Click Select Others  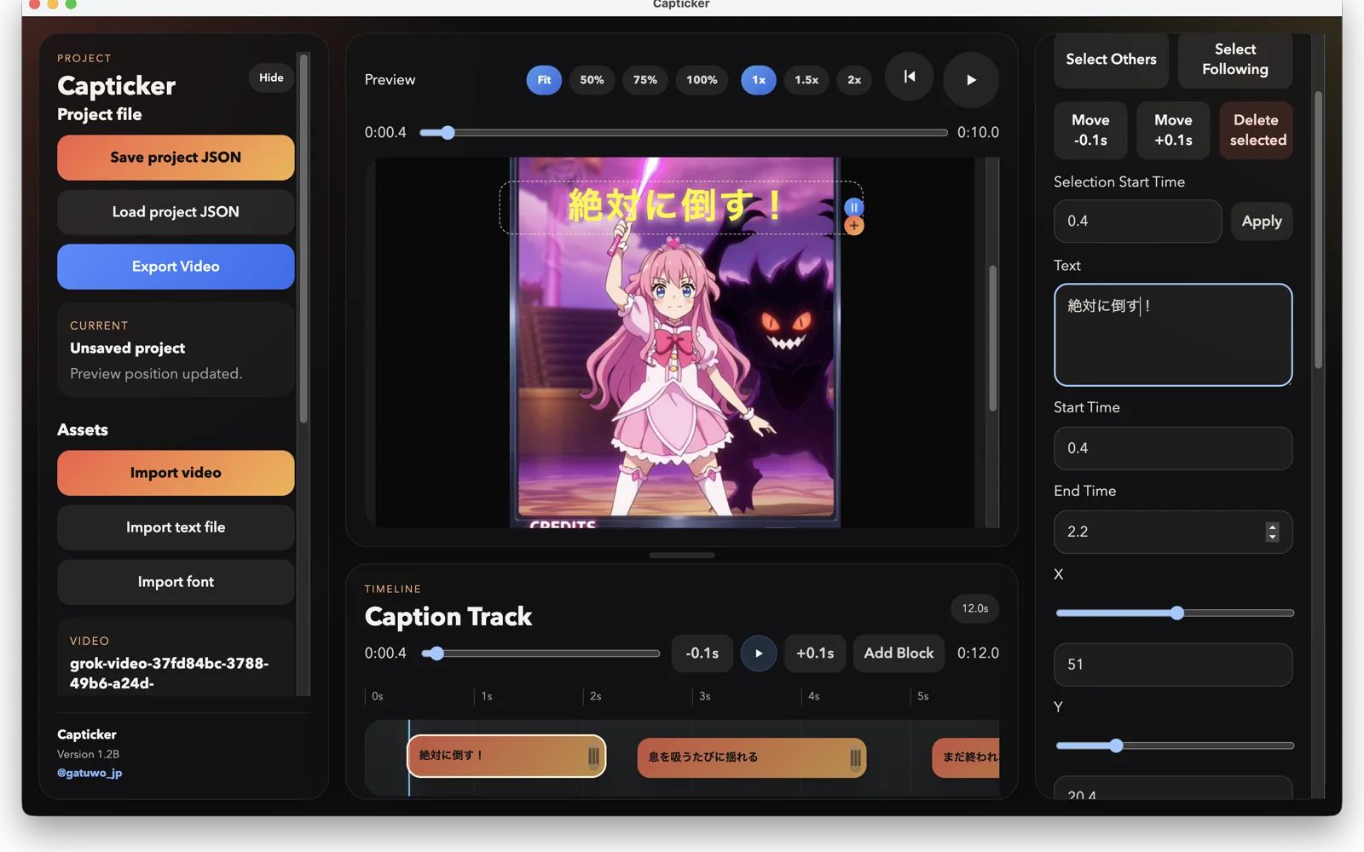point(1111,60)
